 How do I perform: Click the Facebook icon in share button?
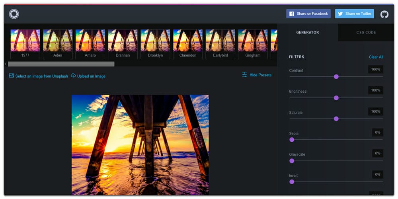click(x=292, y=14)
